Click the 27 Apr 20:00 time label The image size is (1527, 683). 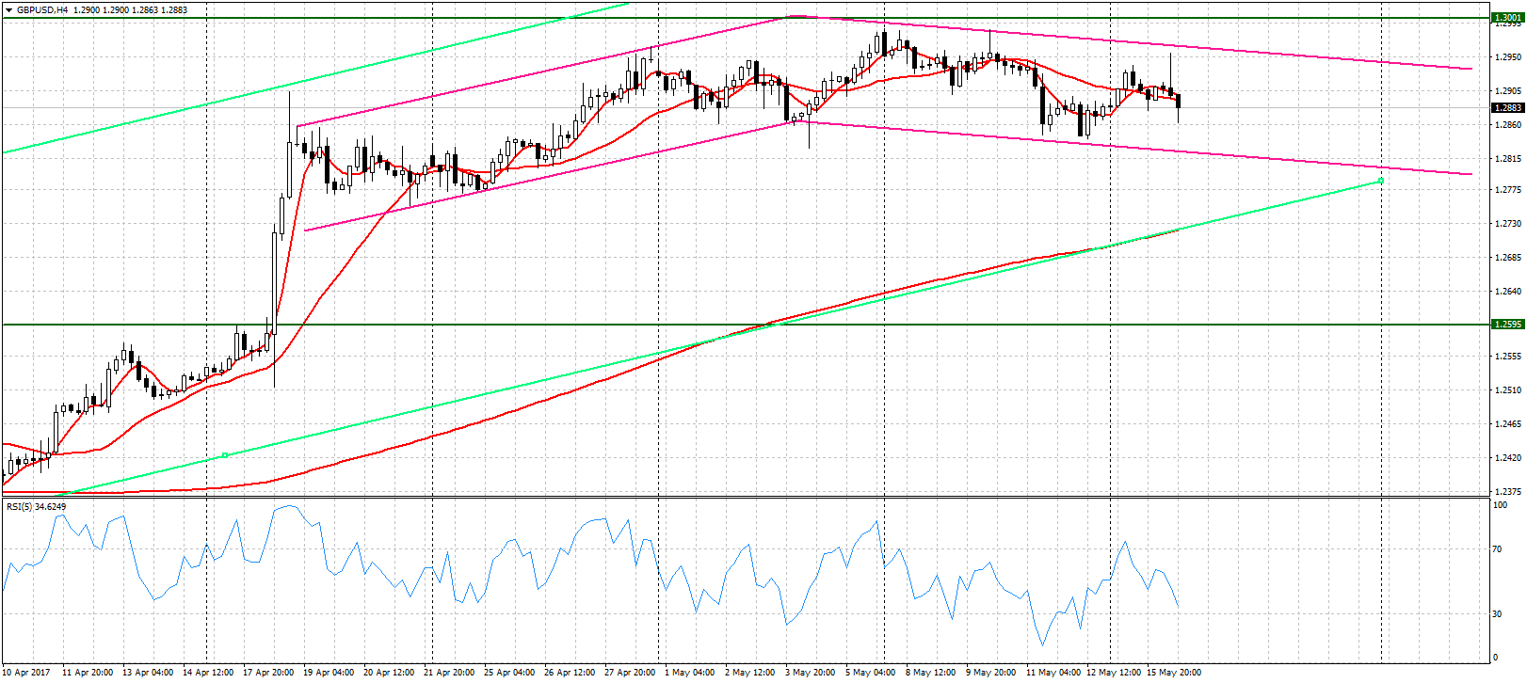point(630,673)
